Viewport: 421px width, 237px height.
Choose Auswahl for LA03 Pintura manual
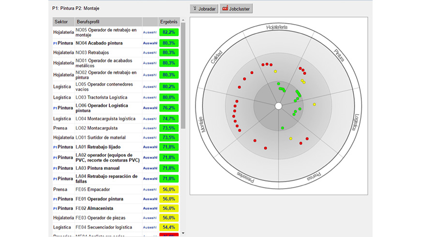[150, 168]
